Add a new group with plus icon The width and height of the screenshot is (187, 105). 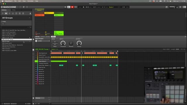click(65, 32)
